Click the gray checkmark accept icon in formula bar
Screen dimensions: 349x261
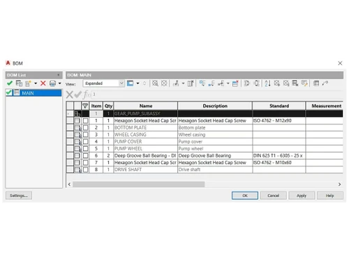(x=77, y=95)
